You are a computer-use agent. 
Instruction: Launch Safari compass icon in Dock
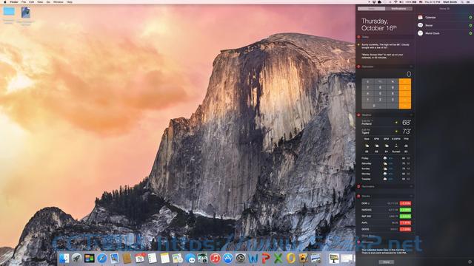(102, 258)
